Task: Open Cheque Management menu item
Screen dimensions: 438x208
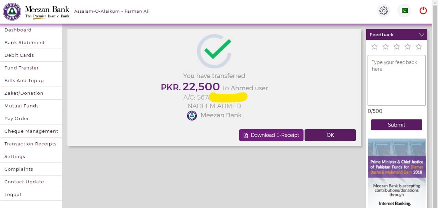Action: coord(31,131)
